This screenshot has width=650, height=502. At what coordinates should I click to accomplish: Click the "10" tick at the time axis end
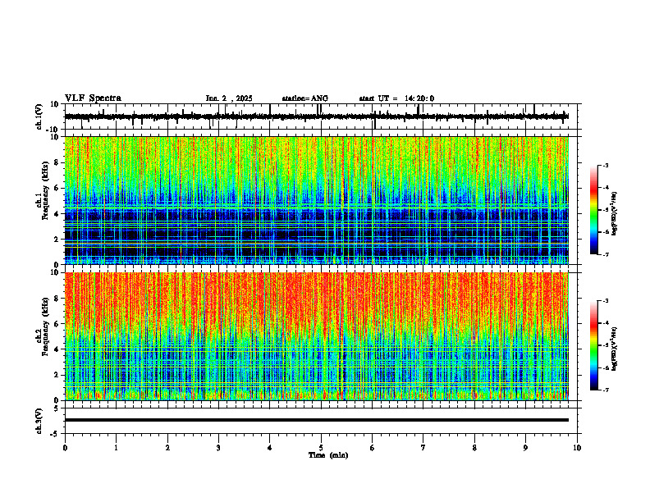577,448
